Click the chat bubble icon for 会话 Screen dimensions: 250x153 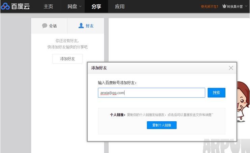click(x=44, y=26)
